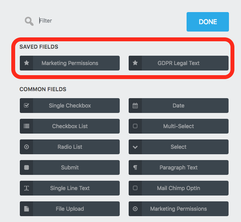Click the text icon on Single Line Text
The height and width of the screenshot is (222, 241).
26,188
